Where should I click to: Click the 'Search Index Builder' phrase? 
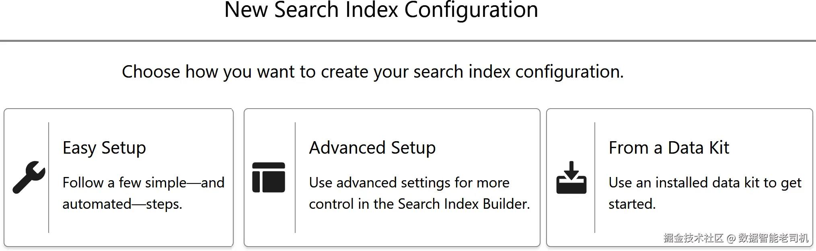(x=463, y=204)
